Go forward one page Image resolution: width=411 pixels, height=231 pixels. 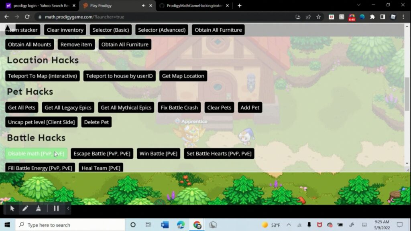(x=17, y=17)
